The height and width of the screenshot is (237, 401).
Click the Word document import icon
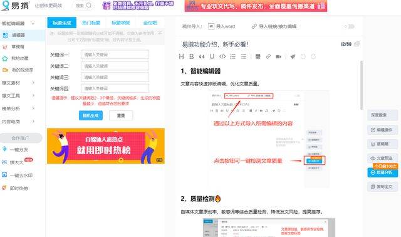(x=211, y=26)
